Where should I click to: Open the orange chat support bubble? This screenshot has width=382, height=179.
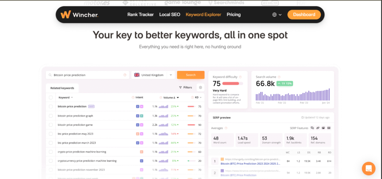point(369,168)
